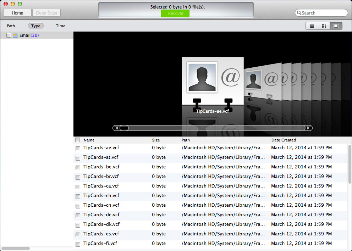Check the Email category checkbox

pyautogui.click(x=9, y=35)
